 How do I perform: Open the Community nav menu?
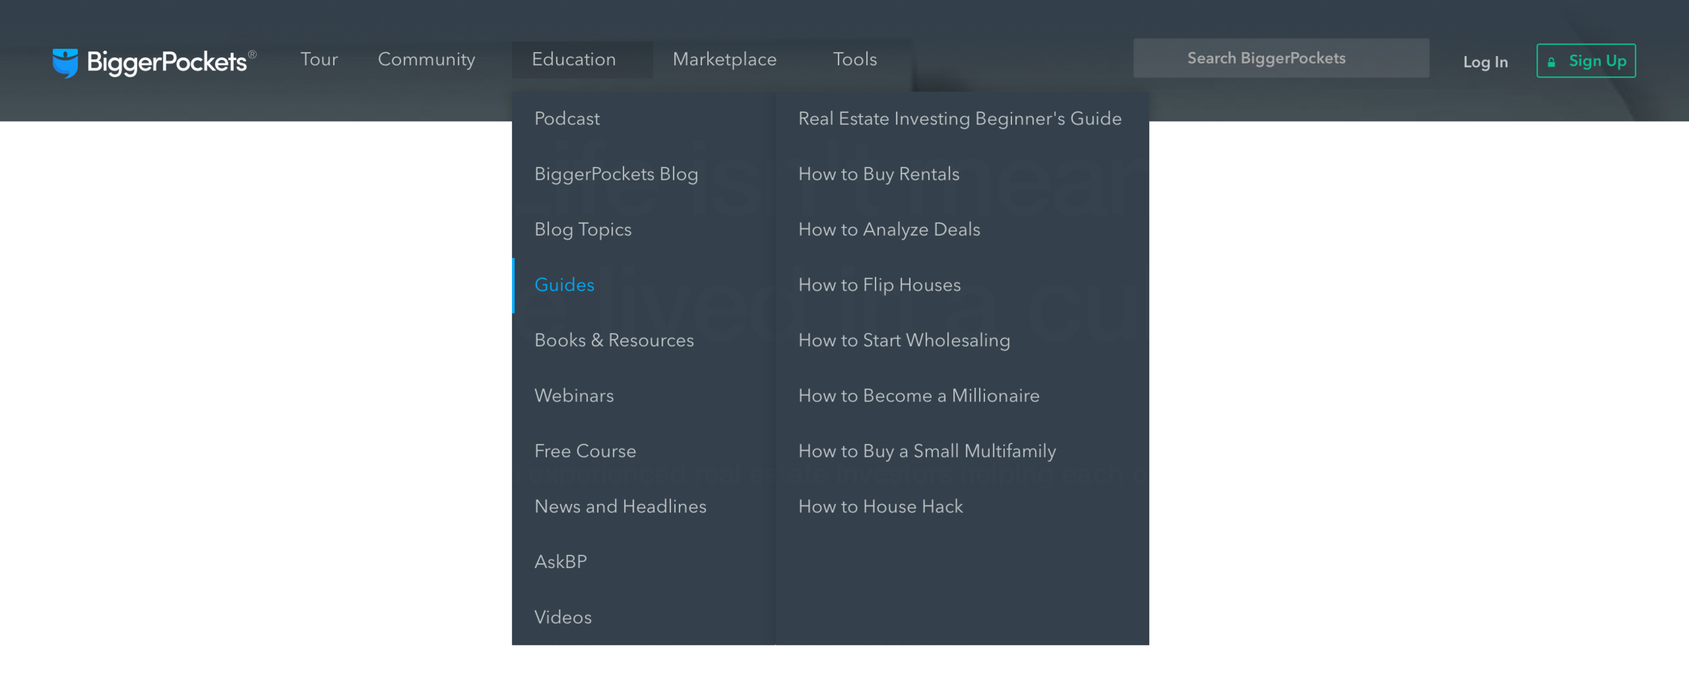[426, 60]
